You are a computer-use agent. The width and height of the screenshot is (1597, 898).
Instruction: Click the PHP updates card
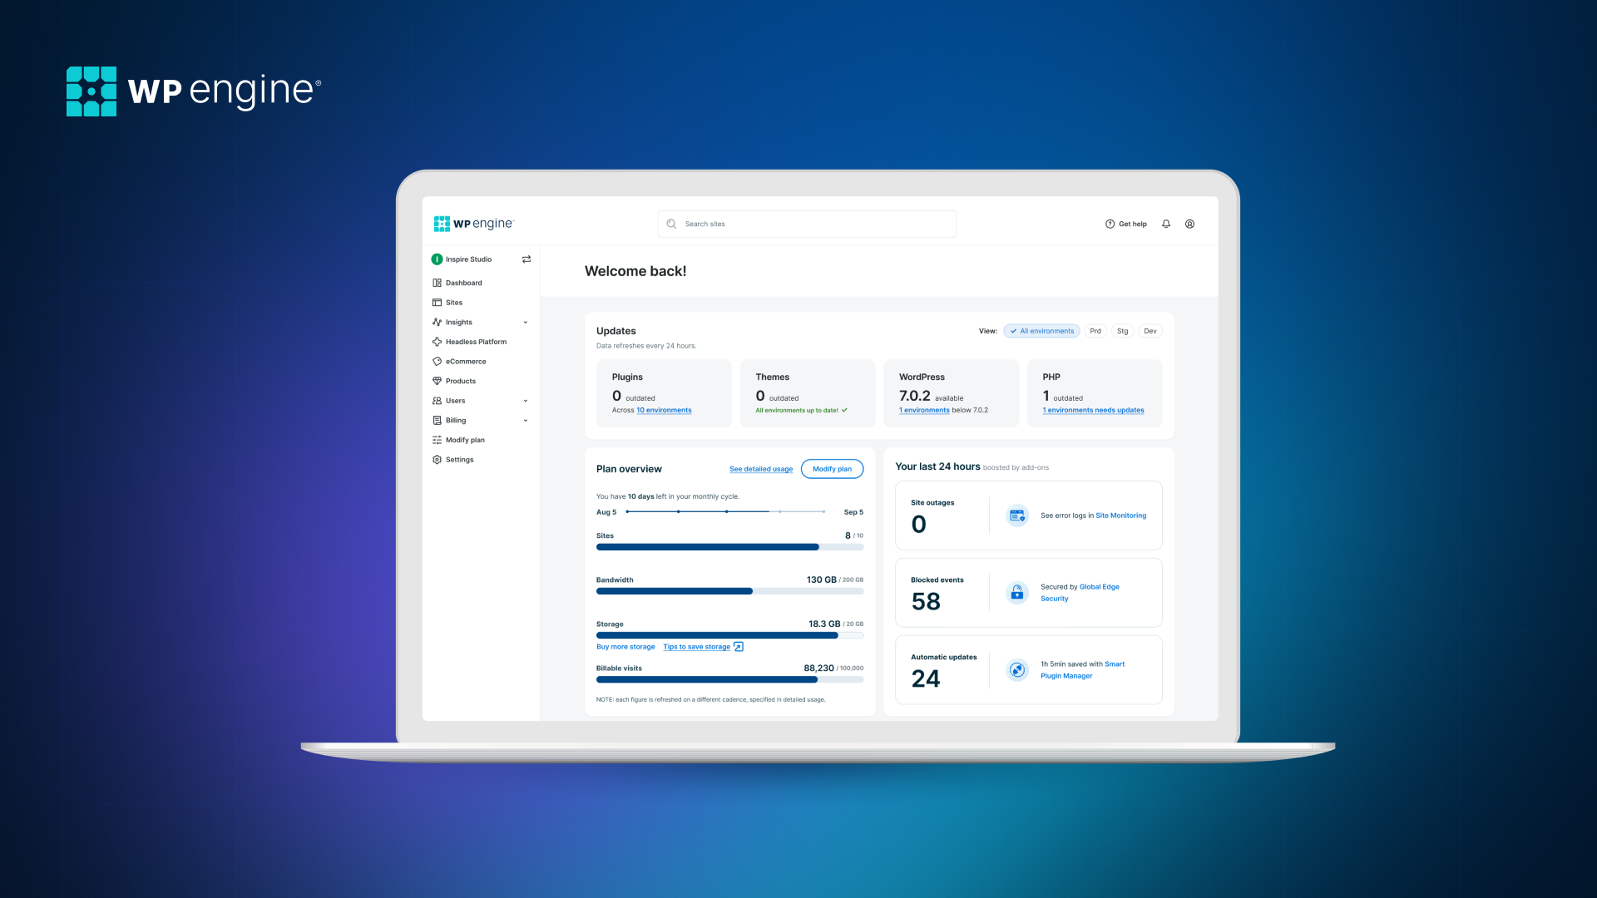tap(1095, 393)
